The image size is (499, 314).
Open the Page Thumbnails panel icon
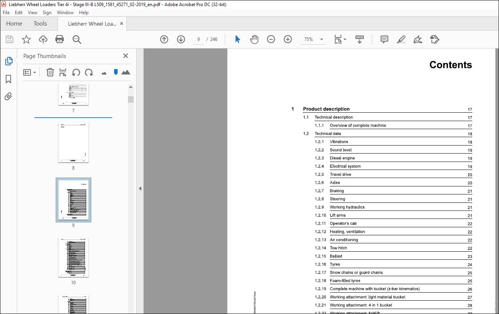[x=8, y=61]
